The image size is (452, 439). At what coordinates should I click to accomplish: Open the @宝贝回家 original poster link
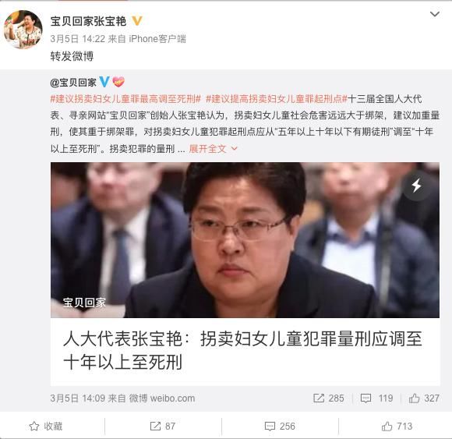(x=73, y=83)
